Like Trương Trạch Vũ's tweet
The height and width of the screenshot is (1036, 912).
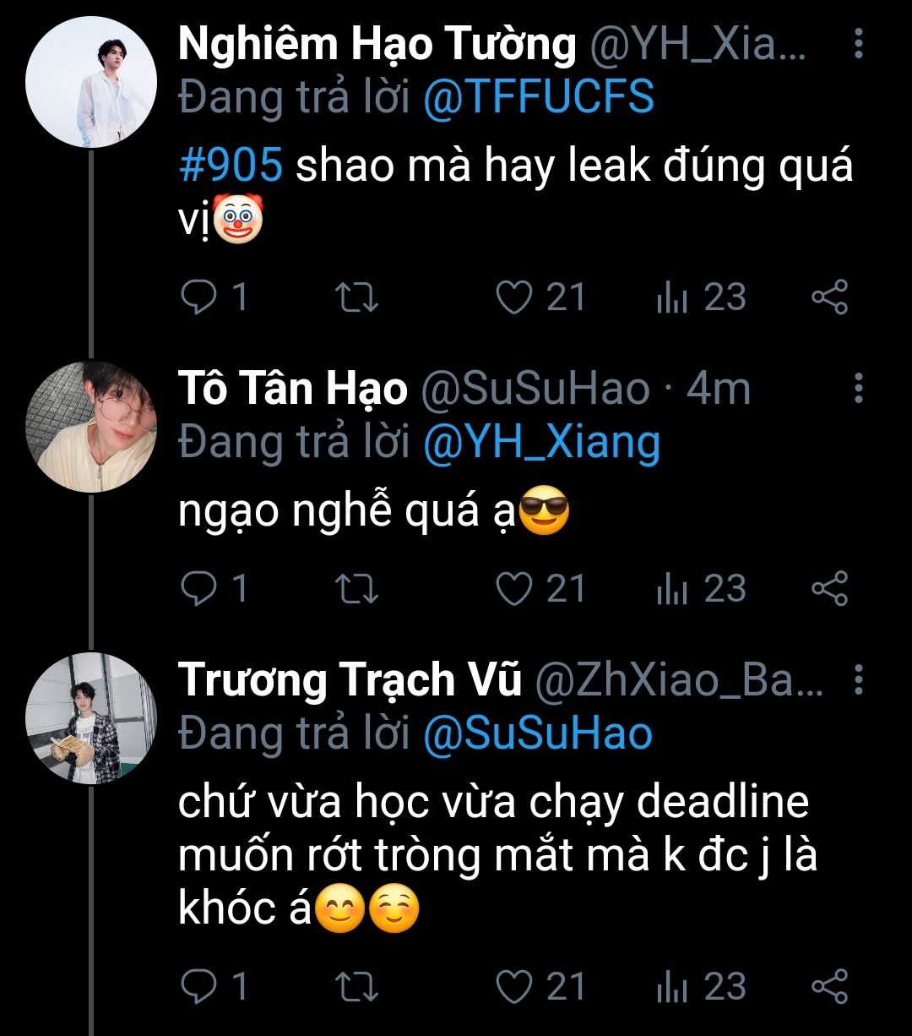point(513,986)
